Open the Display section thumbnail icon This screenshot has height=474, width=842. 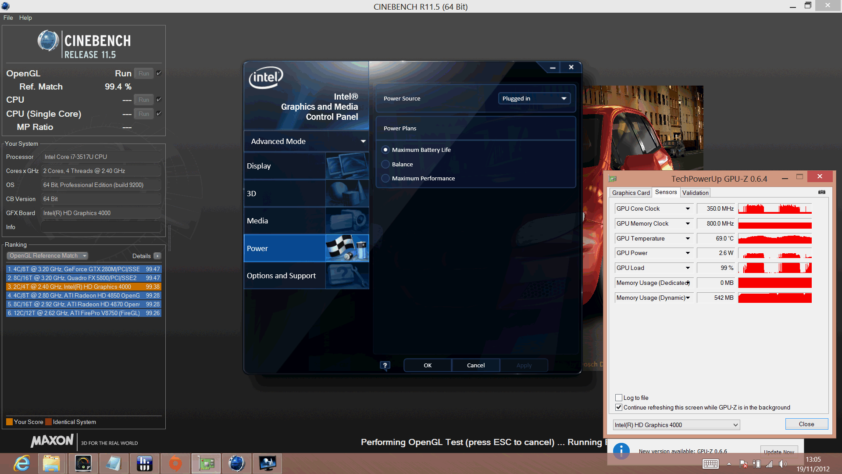click(347, 166)
